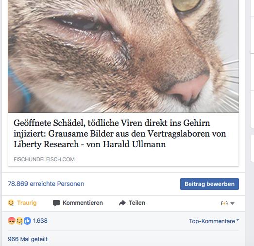This screenshot has height=246, width=254.
Task: Open the angry reaction emoji in summary
Action: [12, 221]
